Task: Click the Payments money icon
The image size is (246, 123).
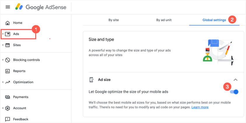Action: point(8,97)
